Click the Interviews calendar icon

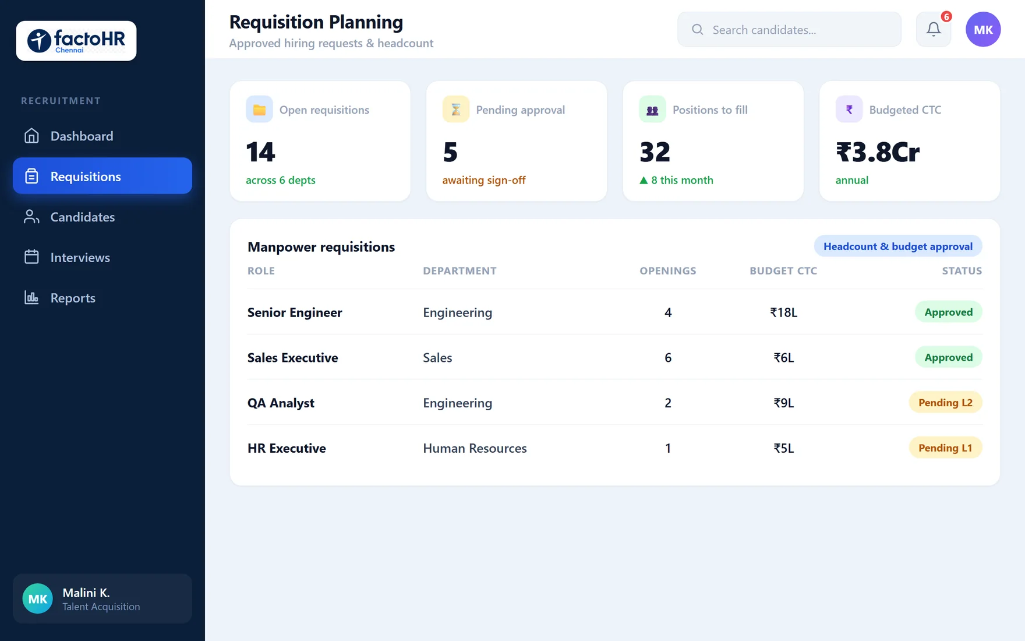tap(31, 257)
